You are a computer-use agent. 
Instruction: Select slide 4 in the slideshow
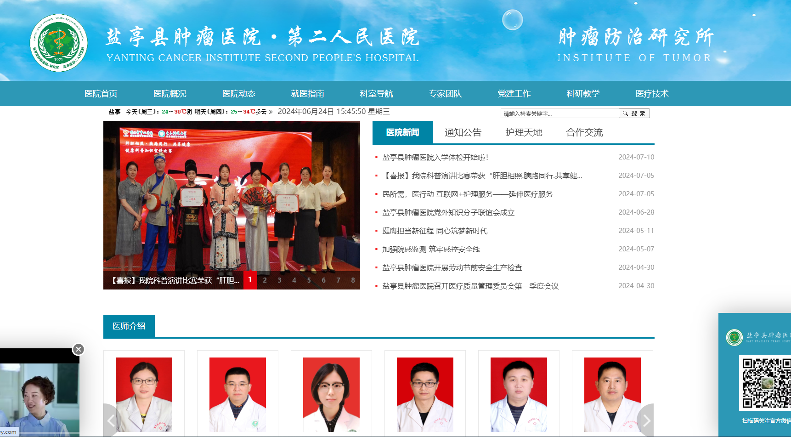click(294, 280)
